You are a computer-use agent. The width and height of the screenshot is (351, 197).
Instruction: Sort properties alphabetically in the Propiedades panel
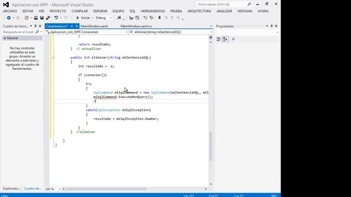click(x=225, y=39)
